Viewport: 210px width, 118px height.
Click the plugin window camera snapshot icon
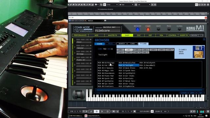click(105, 21)
